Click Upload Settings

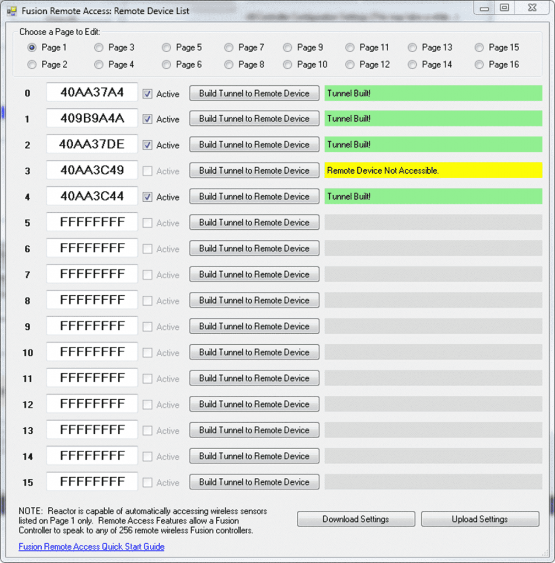pos(480,518)
